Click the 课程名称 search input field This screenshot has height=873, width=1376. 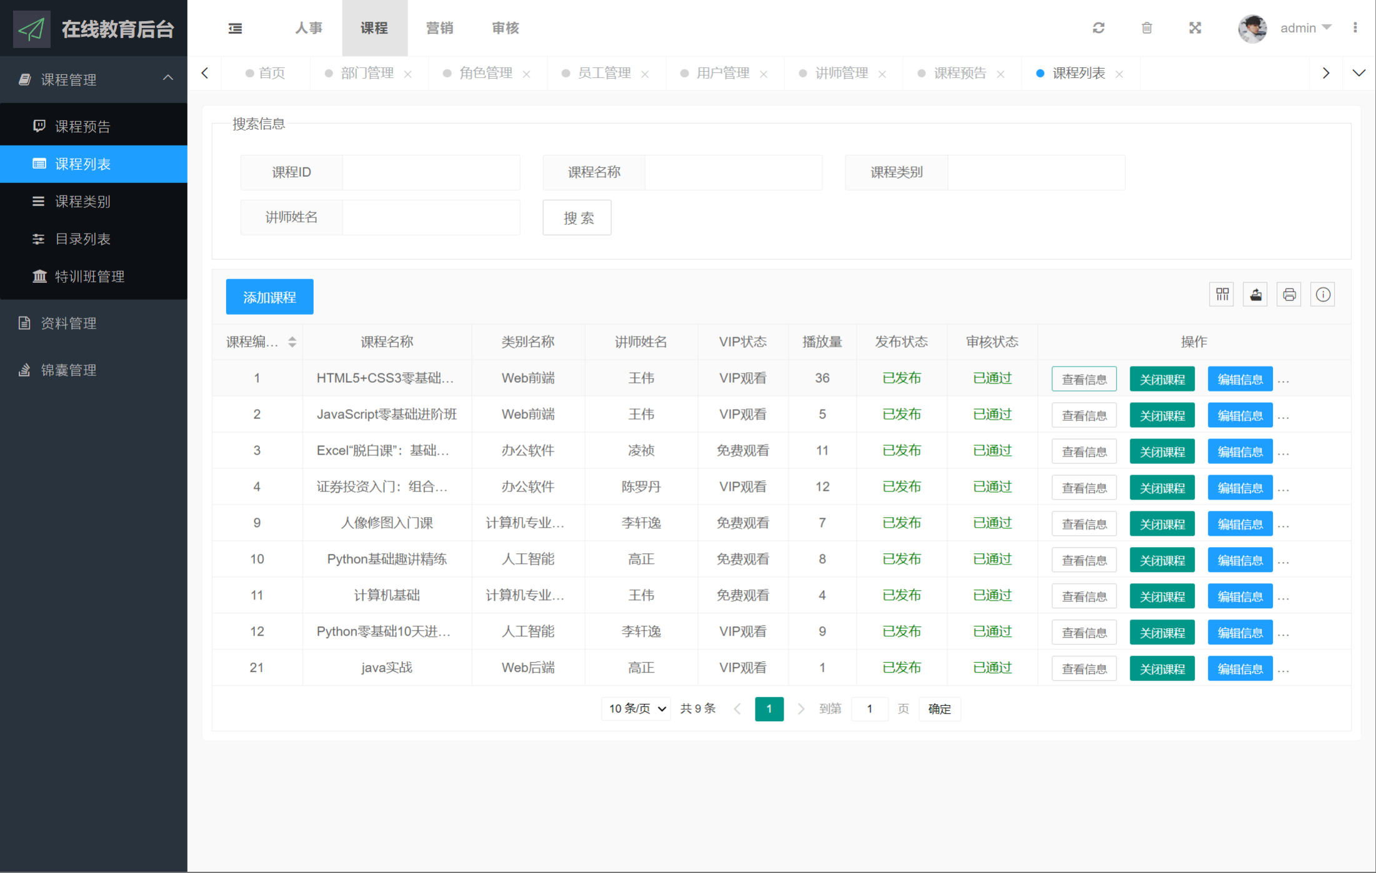[x=732, y=172]
